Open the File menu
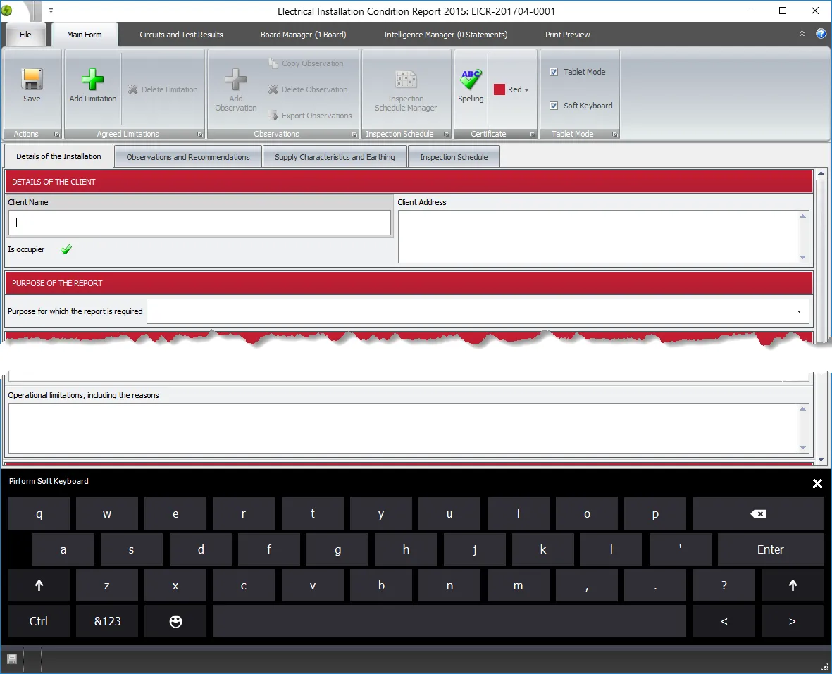 25,34
